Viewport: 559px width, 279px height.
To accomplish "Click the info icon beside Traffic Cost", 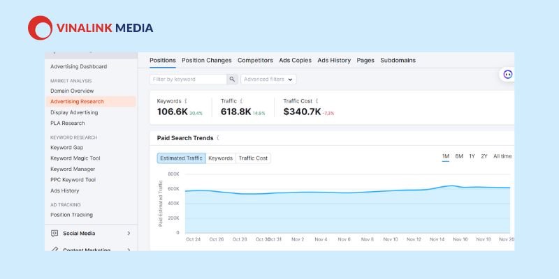I will tap(317, 101).
